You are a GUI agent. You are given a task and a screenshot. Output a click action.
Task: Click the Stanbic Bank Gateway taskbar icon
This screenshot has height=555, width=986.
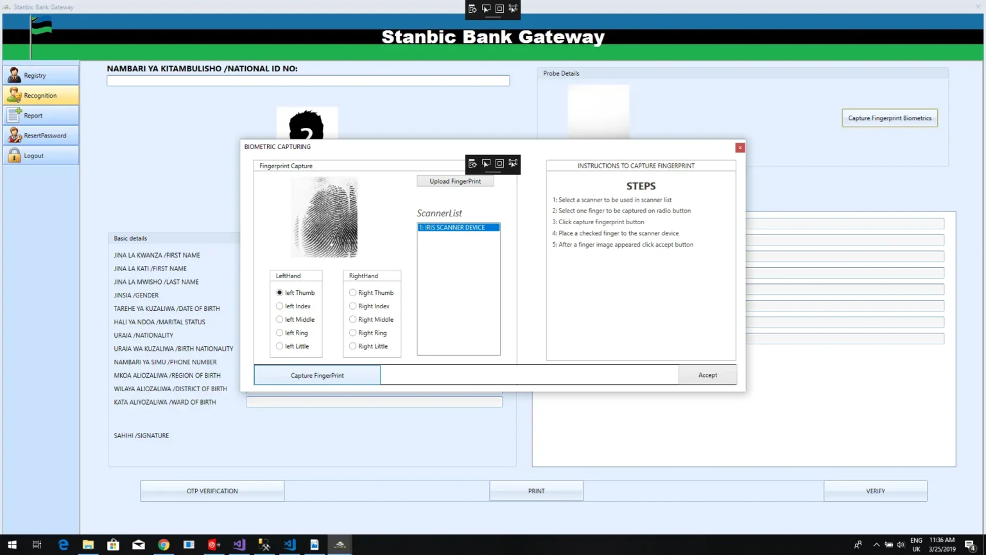tap(340, 545)
